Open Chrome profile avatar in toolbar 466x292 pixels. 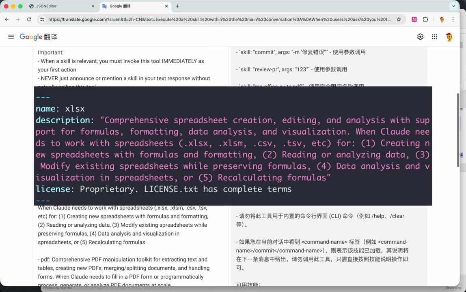point(442,19)
